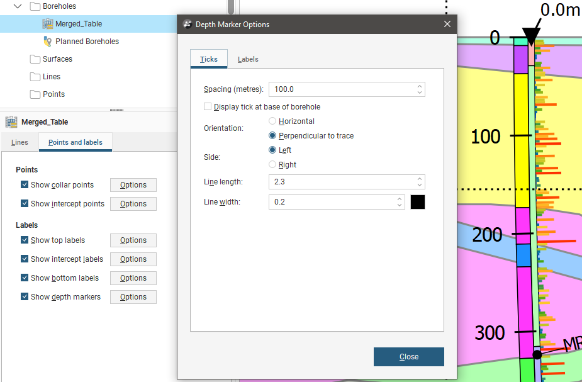The height and width of the screenshot is (382, 582).
Task: Click the 300 depth marker label
Action: 490,333
